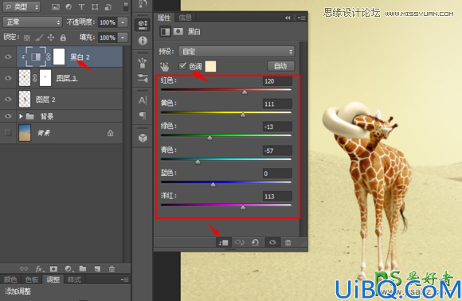The height and width of the screenshot is (301, 462).
Task: Switch to the 样式 tab
Action: click(x=74, y=279)
